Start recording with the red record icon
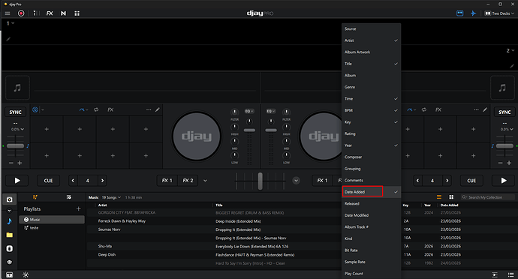 (21, 13)
